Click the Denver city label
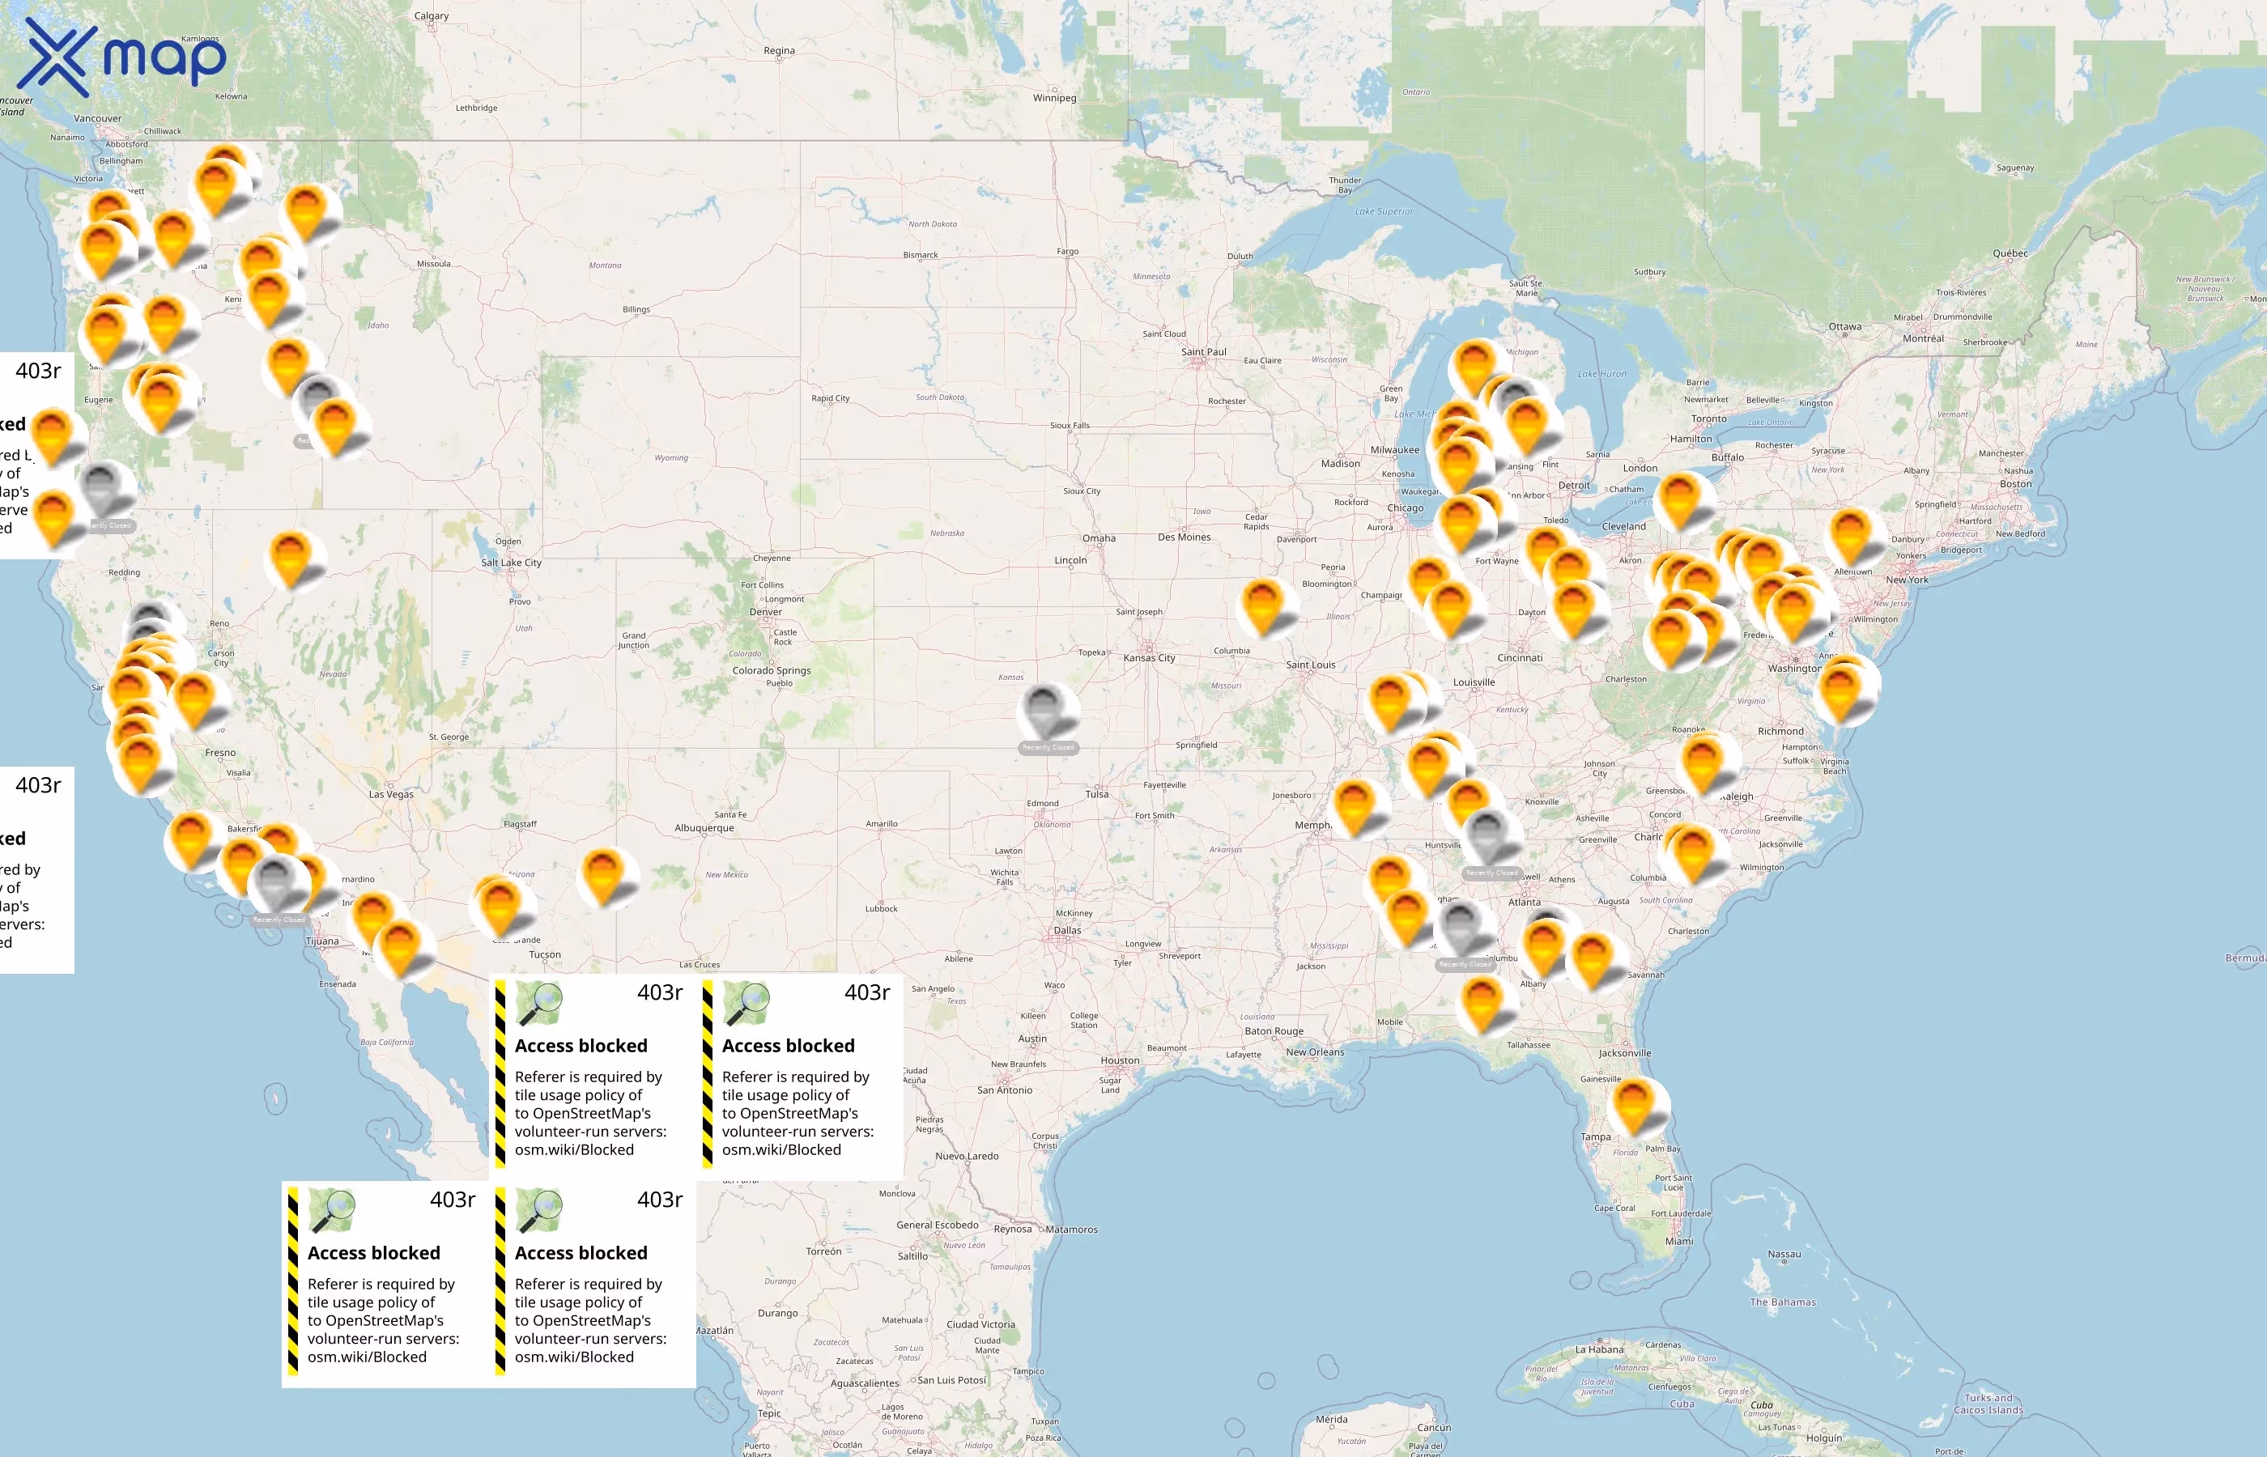Screen dimensions: 2267x1457 [x=765, y=612]
